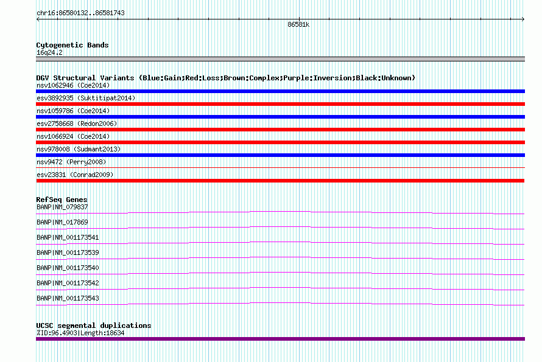542x362 pixels.
Task: Click the nsv9472 (Perry2008) label
Action: click(71, 162)
